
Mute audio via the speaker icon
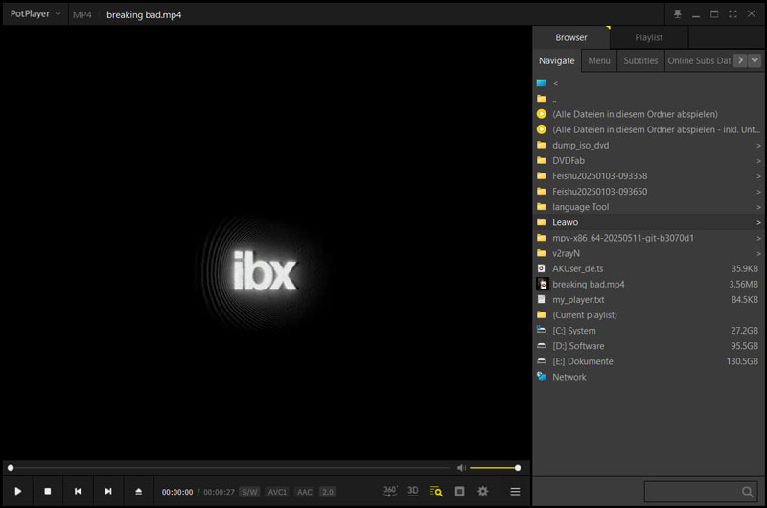[461, 468]
